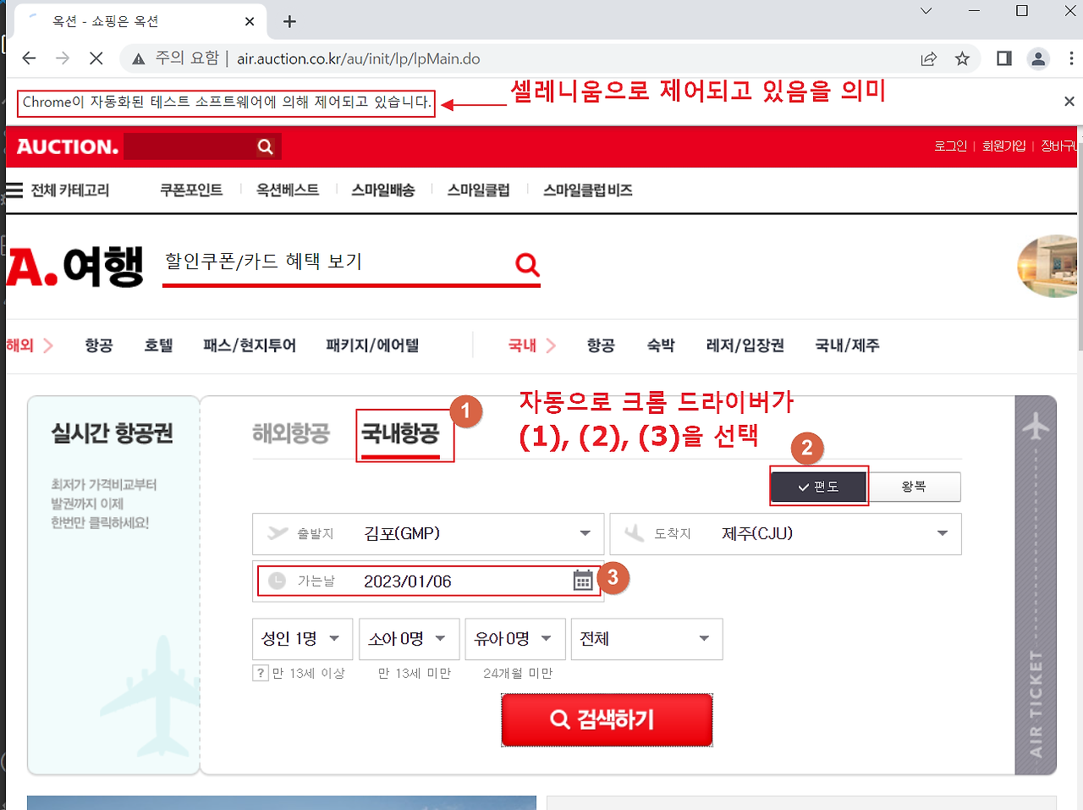Click the AUCTION logo
The width and height of the screenshot is (1083, 810).
coord(68,146)
